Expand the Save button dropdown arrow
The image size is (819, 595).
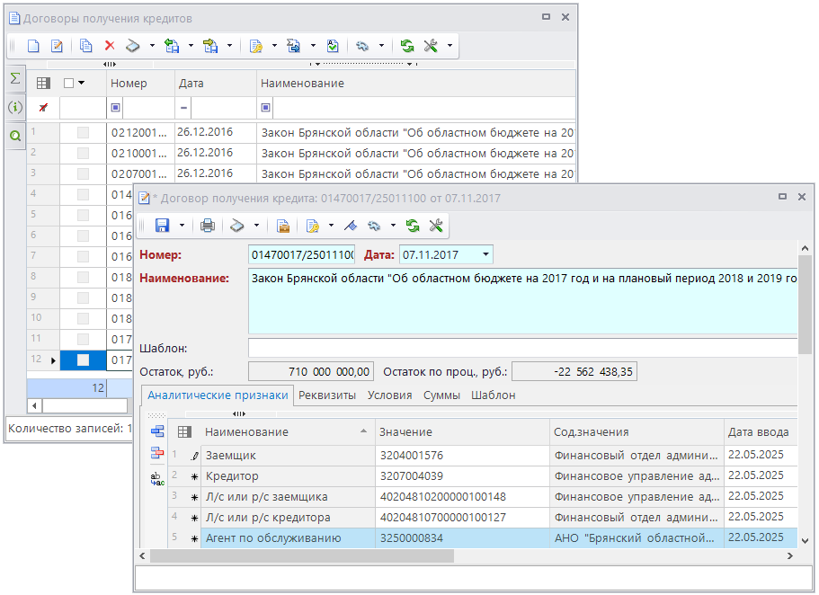point(182,226)
